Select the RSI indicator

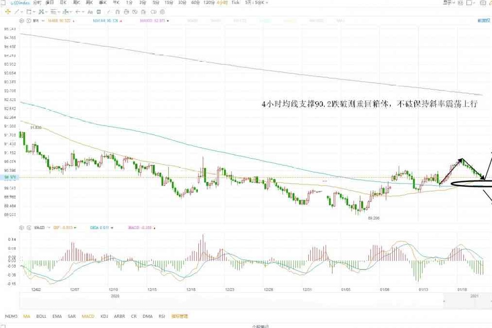tap(161, 316)
